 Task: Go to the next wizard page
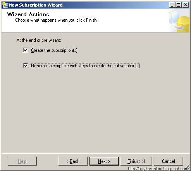click(104, 161)
